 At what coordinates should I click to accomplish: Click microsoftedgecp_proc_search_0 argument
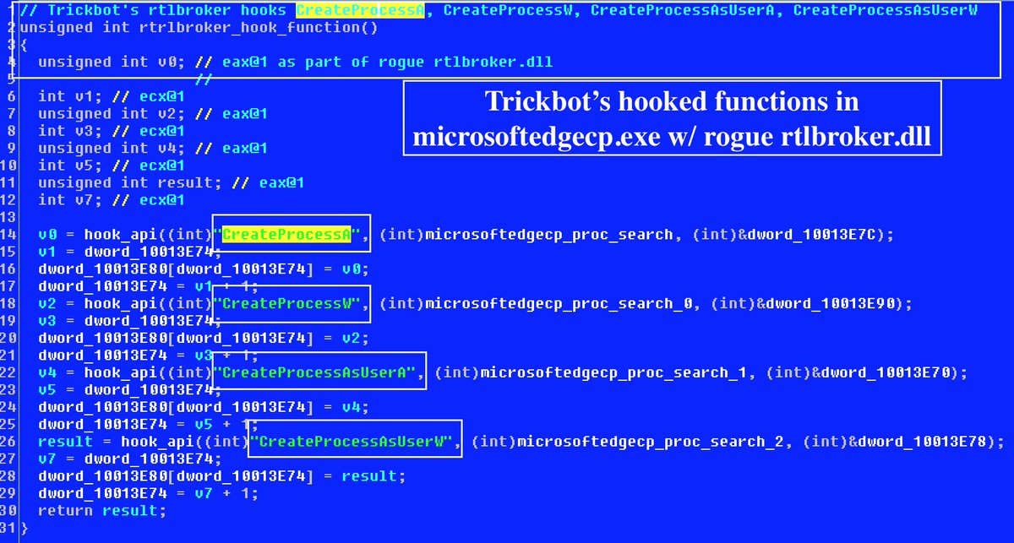tap(559, 304)
